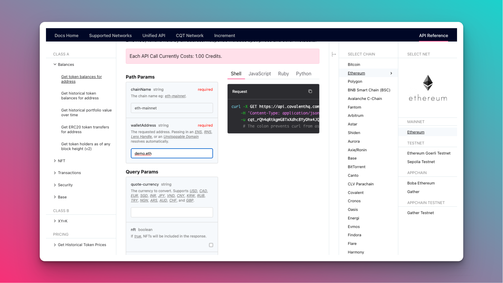This screenshot has height=283, width=503.
Task: Select Ethereum under Mainnet
Action: click(416, 132)
